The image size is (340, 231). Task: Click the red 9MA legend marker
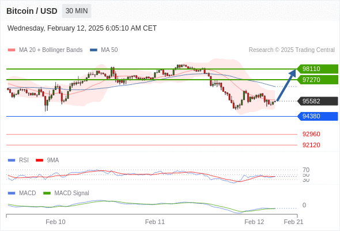click(39, 161)
